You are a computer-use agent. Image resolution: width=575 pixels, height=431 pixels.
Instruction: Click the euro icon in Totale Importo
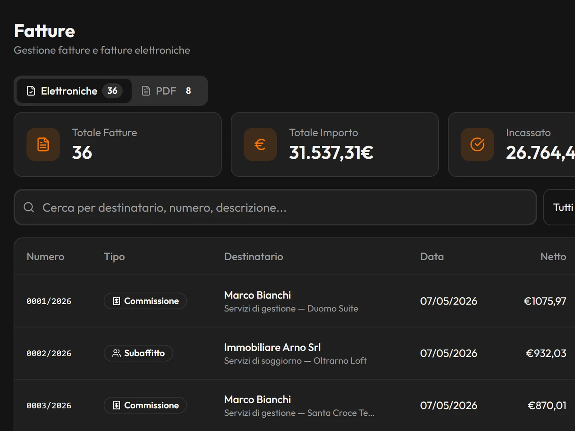point(260,144)
